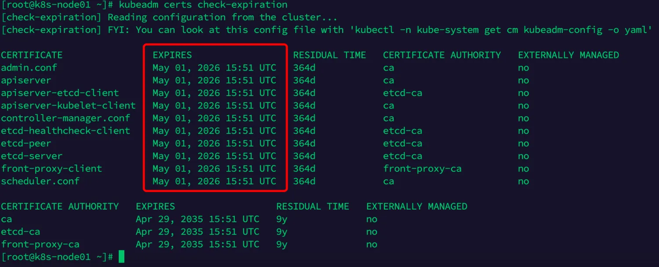The image size is (659, 267).
Task: Click 'apiserver-etcd-client' certificate name
Action: pyautogui.click(x=60, y=93)
